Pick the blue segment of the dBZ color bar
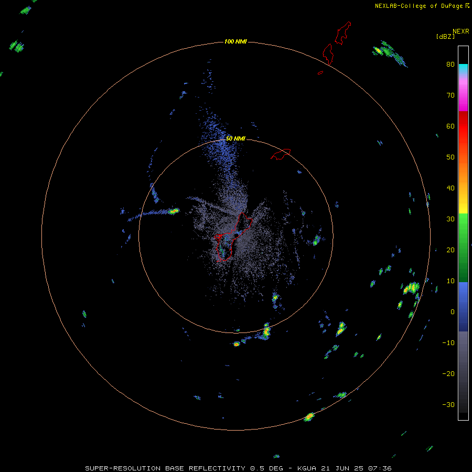 463,306
